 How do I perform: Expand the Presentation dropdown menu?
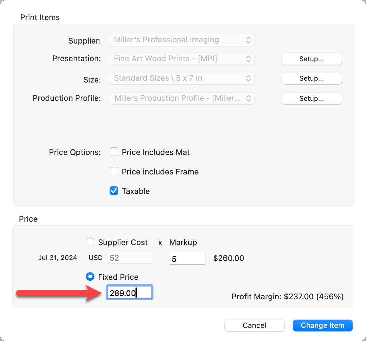181,59
